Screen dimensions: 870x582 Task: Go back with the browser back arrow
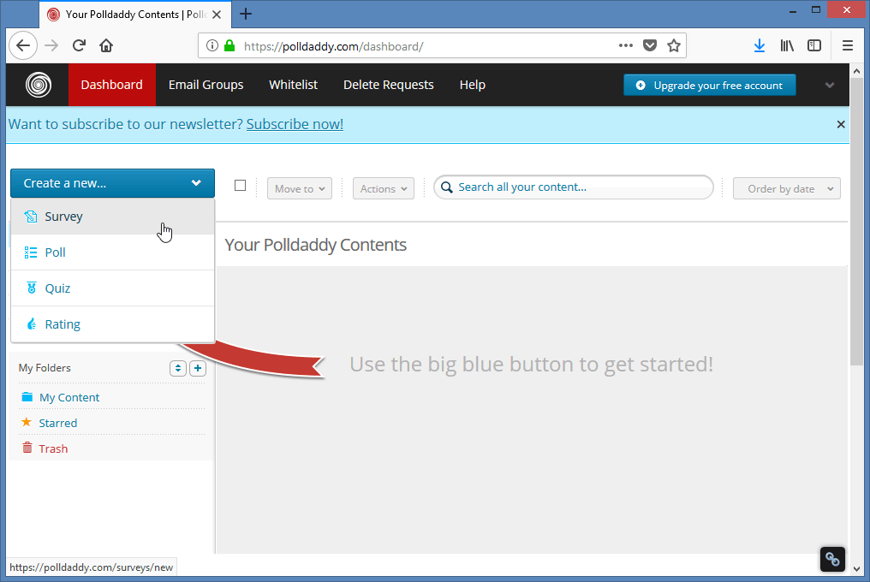23,45
